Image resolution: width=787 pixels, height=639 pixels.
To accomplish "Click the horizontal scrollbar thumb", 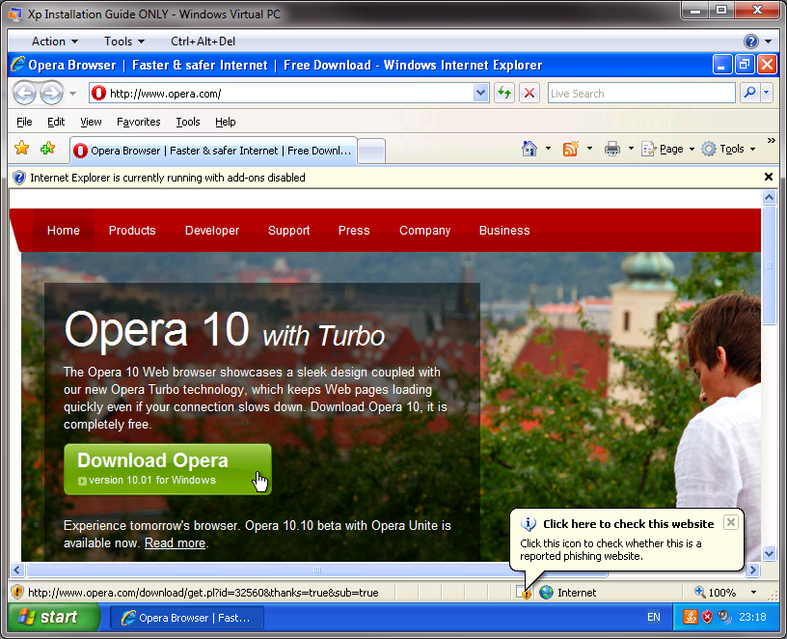I will (x=317, y=570).
